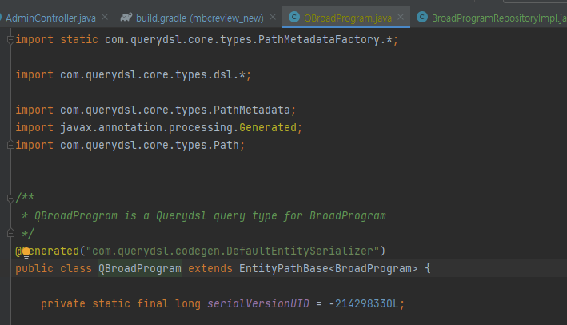Close the QBroadProgram.java tab
This screenshot has height=325, width=567.
[401, 17]
